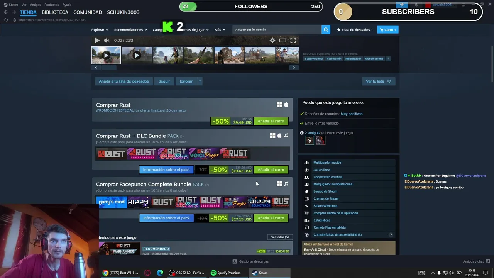Image resolution: width=494 pixels, height=278 pixels.
Task: Open OBS from the taskbar
Action: (x=187, y=273)
